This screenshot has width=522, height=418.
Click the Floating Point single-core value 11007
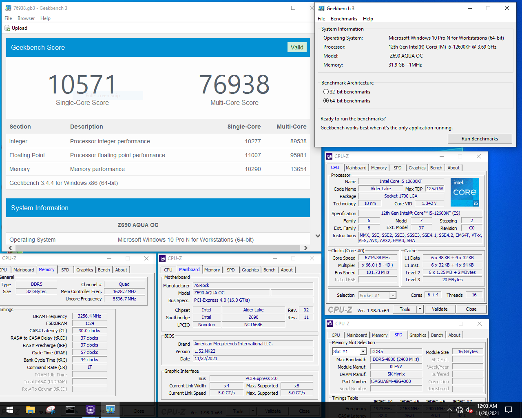click(x=253, y=155)
